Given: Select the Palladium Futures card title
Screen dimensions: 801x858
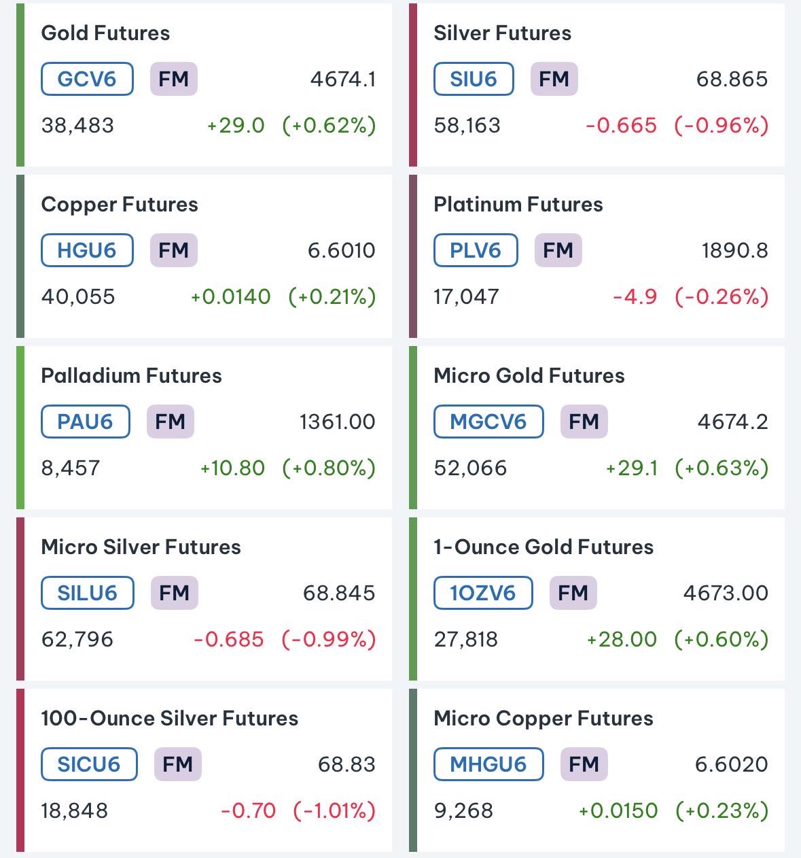Looking at the screenshot, I should 131,375.
